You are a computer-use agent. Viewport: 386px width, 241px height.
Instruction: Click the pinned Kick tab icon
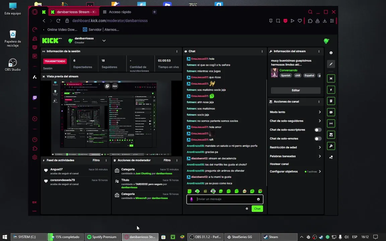click(x=44, y=12)
